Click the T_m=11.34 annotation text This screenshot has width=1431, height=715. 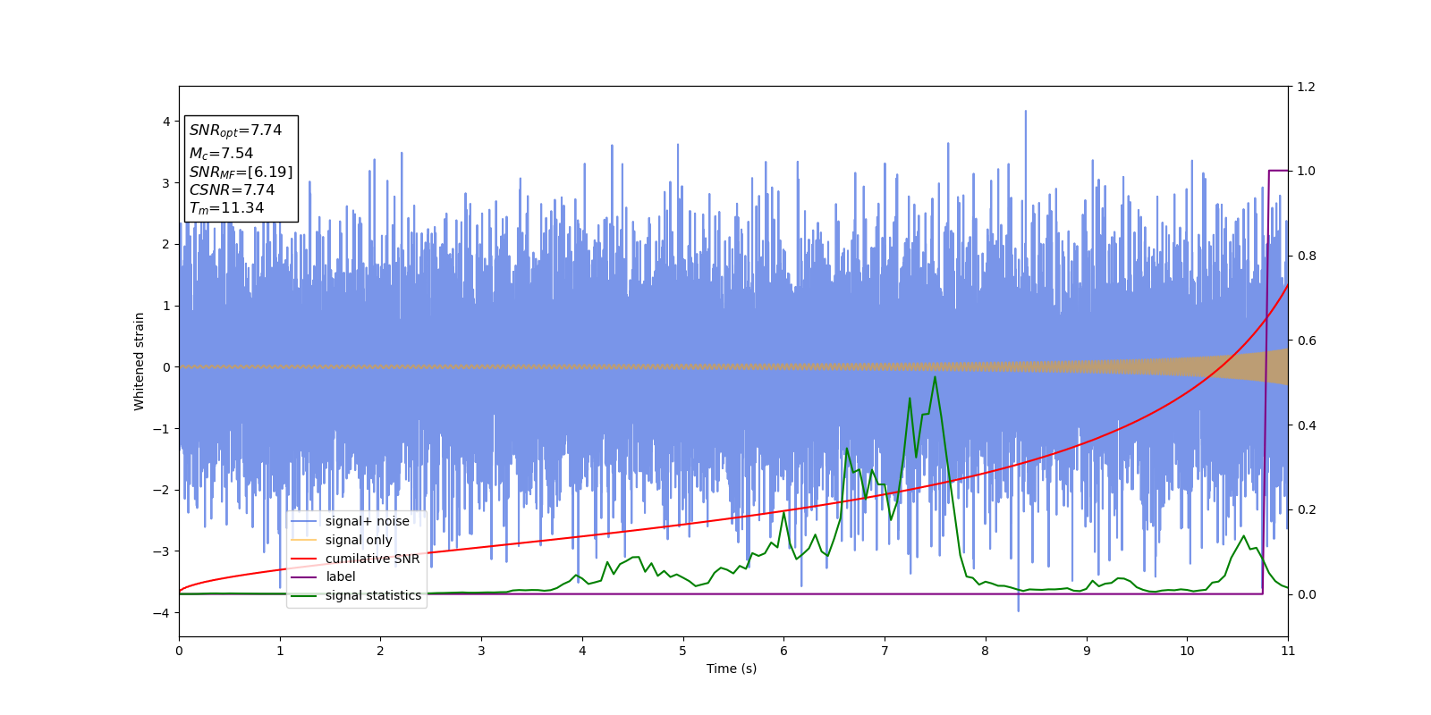click(226, 208)
